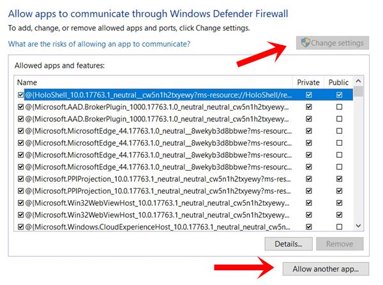The height and width of the screenshot is (285, 383).
Task: Click the list's scroll down arrow
Action: point(358,226)
